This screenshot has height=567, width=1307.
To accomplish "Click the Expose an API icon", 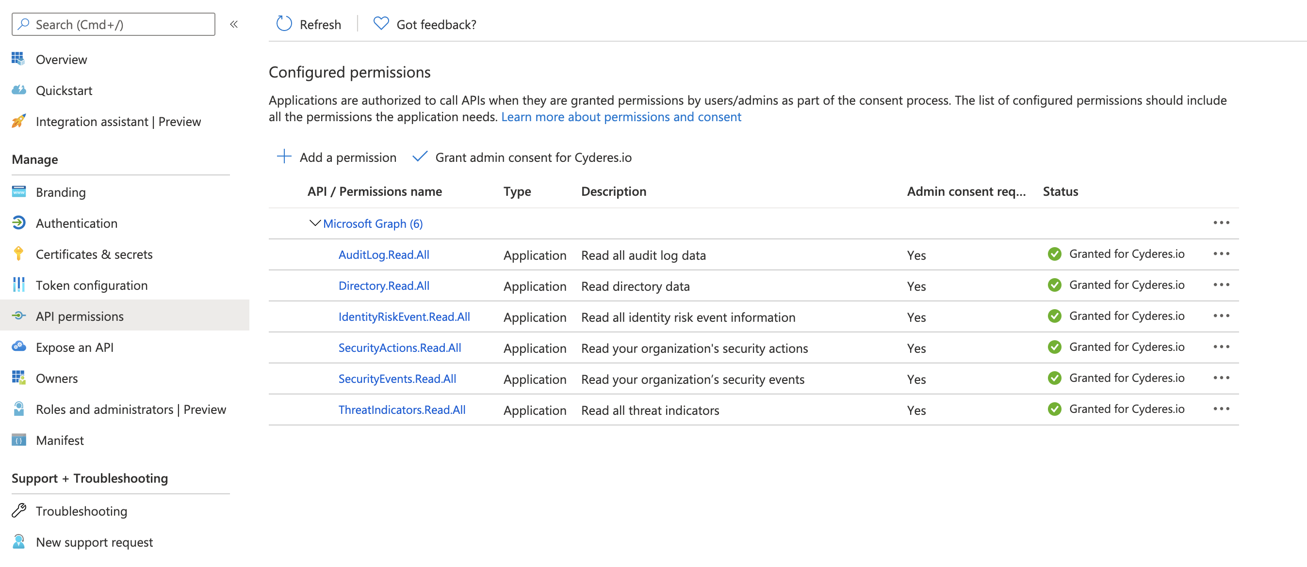I will (x=18, y=347).
